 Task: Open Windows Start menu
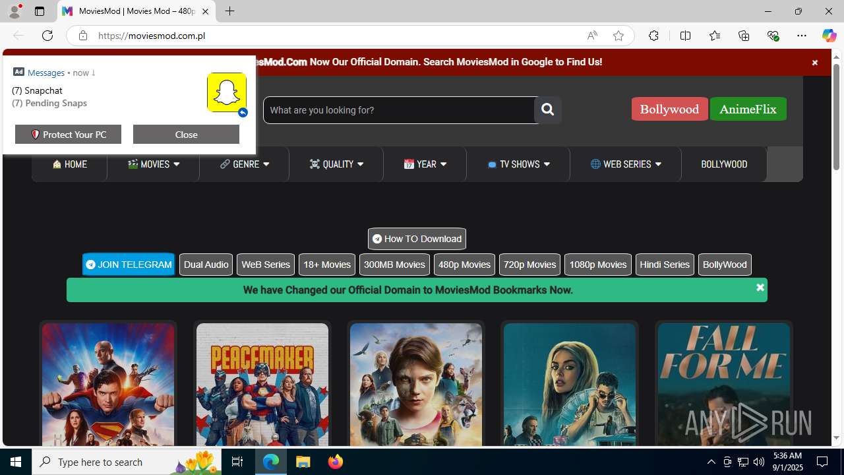[x=16, y=462]
